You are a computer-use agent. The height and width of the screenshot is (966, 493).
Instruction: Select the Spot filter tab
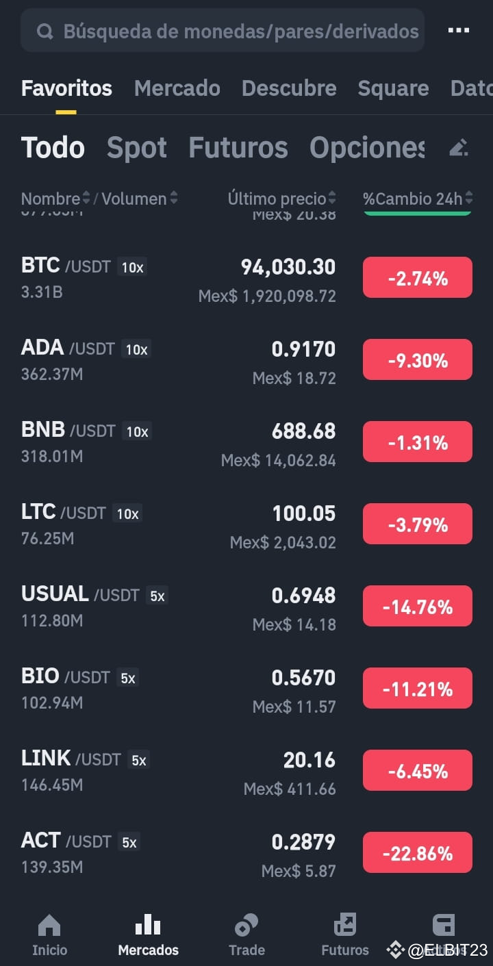coord(137,148)
